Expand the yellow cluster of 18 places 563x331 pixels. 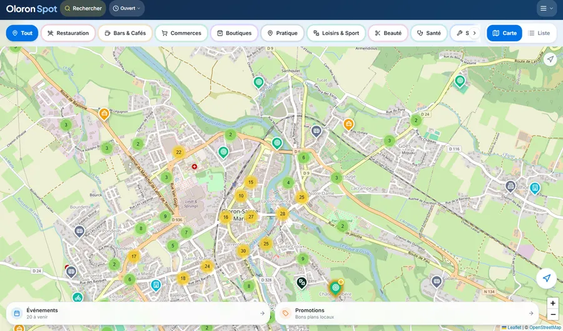click(183, 278)
